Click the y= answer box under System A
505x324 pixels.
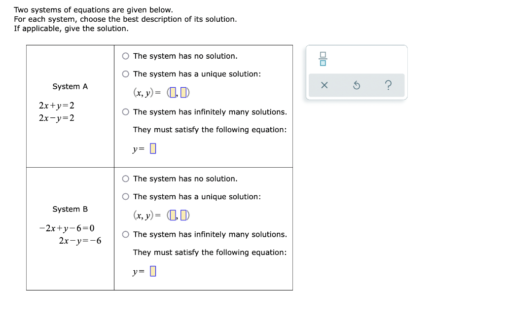[x=152, y=148]
